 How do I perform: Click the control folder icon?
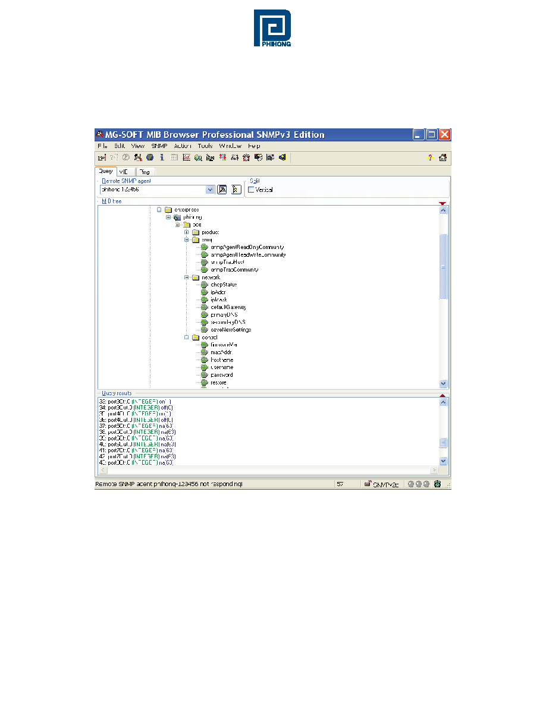pos(196,337)
